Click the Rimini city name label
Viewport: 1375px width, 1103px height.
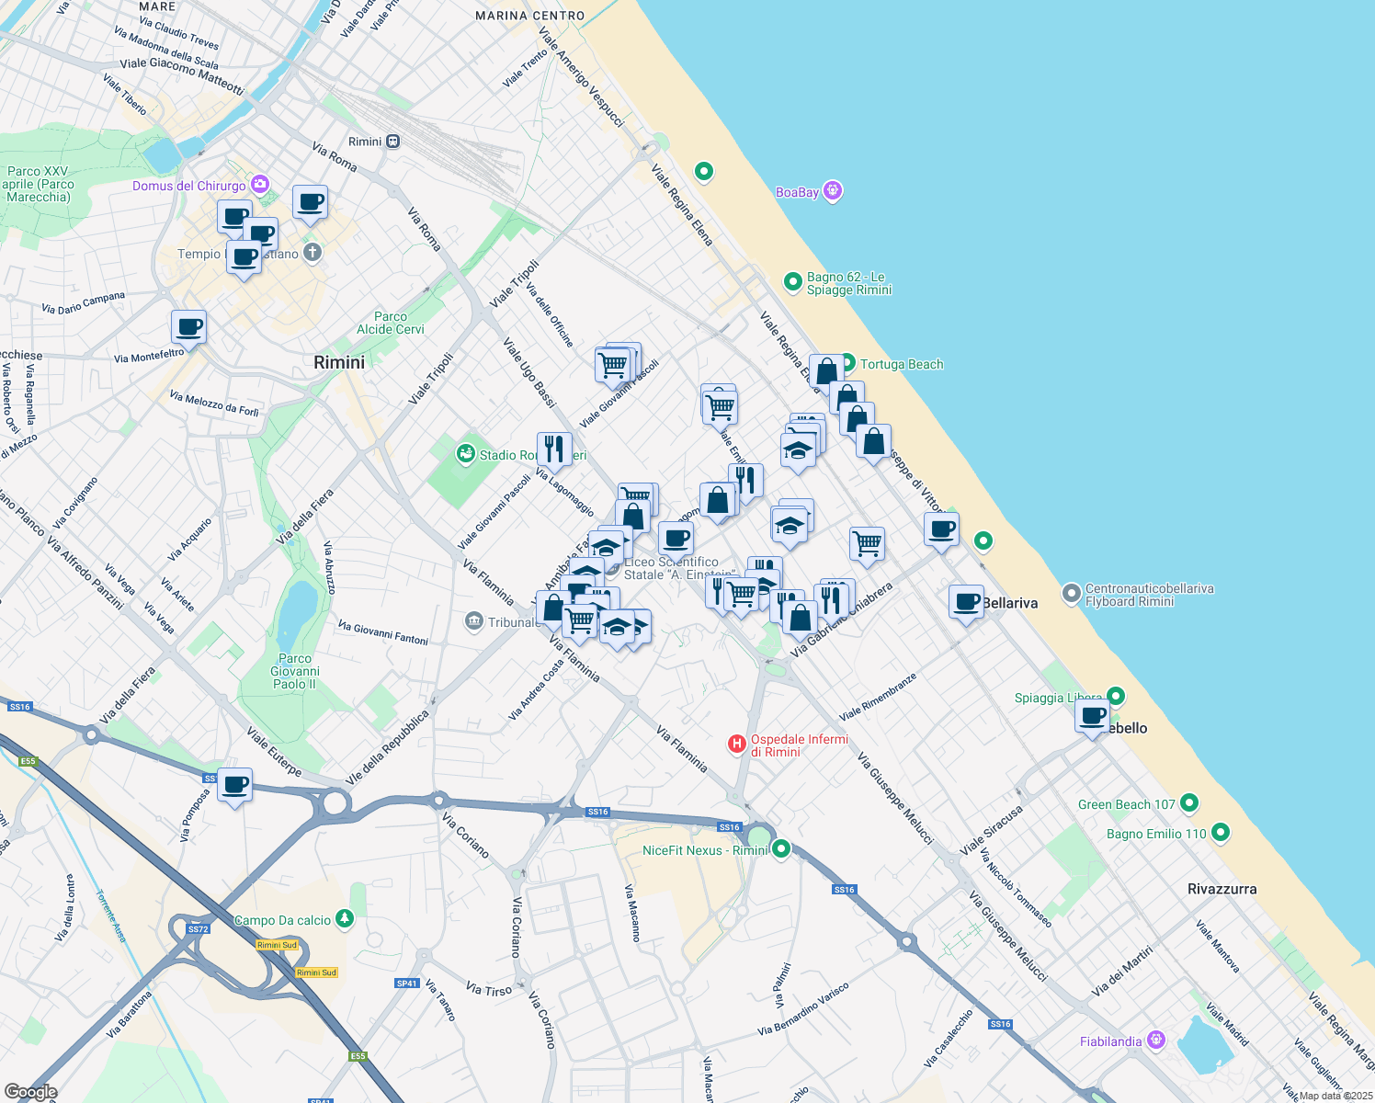(x=339, y=363)
